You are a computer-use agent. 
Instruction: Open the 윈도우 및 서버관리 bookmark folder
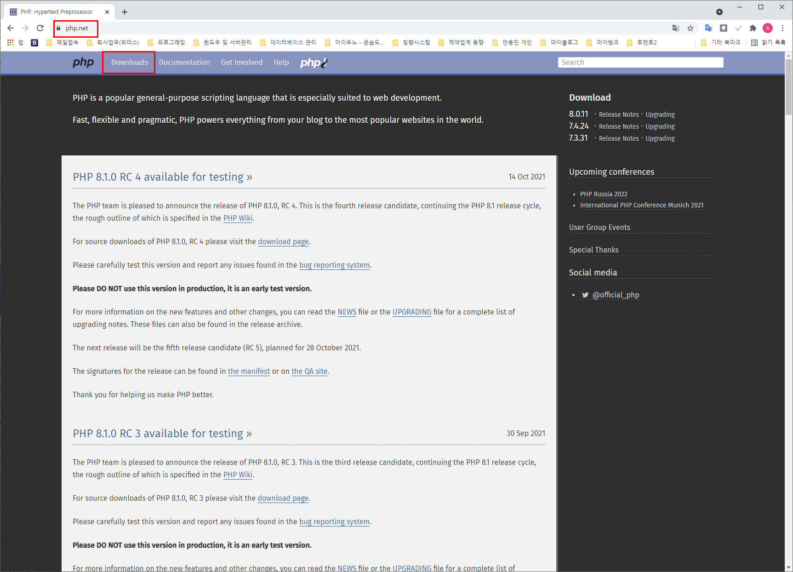click(222, 42)
